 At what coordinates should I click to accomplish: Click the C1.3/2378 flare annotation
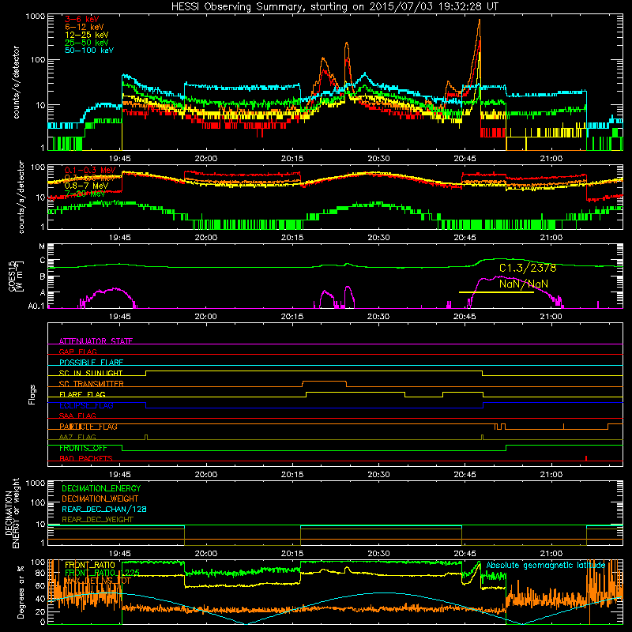pyautogui.click(x=528, y=268)
